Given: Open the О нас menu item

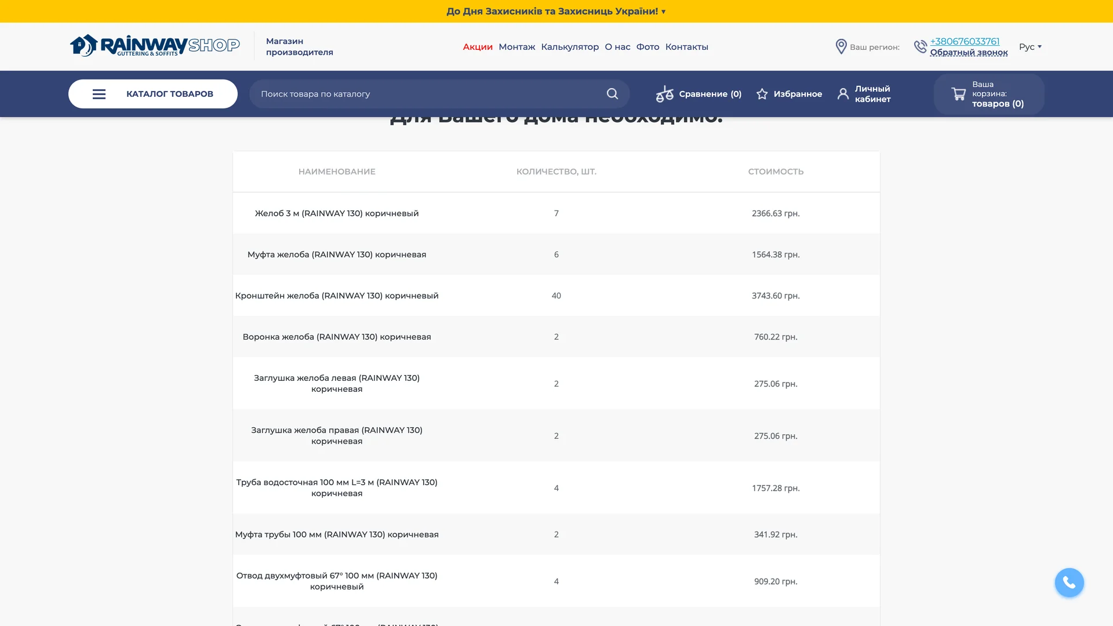Looking at the screenshot, I should 617,47.
